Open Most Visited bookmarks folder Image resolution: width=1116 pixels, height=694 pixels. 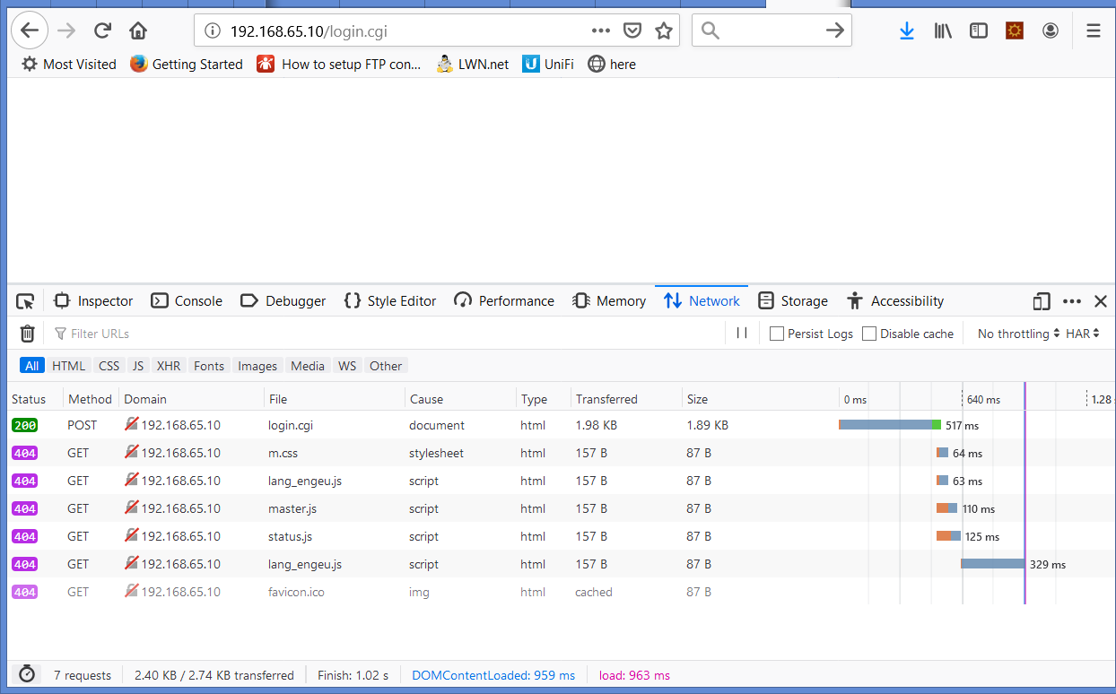tap(69, 65)
